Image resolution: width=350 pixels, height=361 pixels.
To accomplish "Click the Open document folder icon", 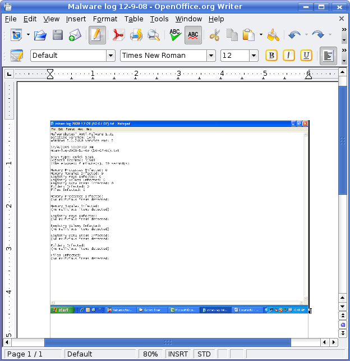I will 40,35.
